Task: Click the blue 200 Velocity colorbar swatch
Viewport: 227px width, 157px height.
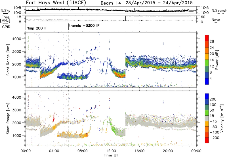Action: coord(207,96)
